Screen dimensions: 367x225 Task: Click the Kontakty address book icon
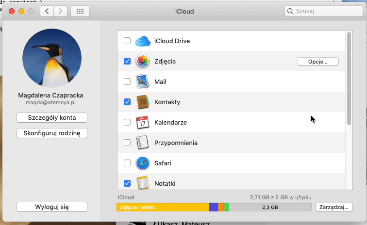[x=143, y=102]
